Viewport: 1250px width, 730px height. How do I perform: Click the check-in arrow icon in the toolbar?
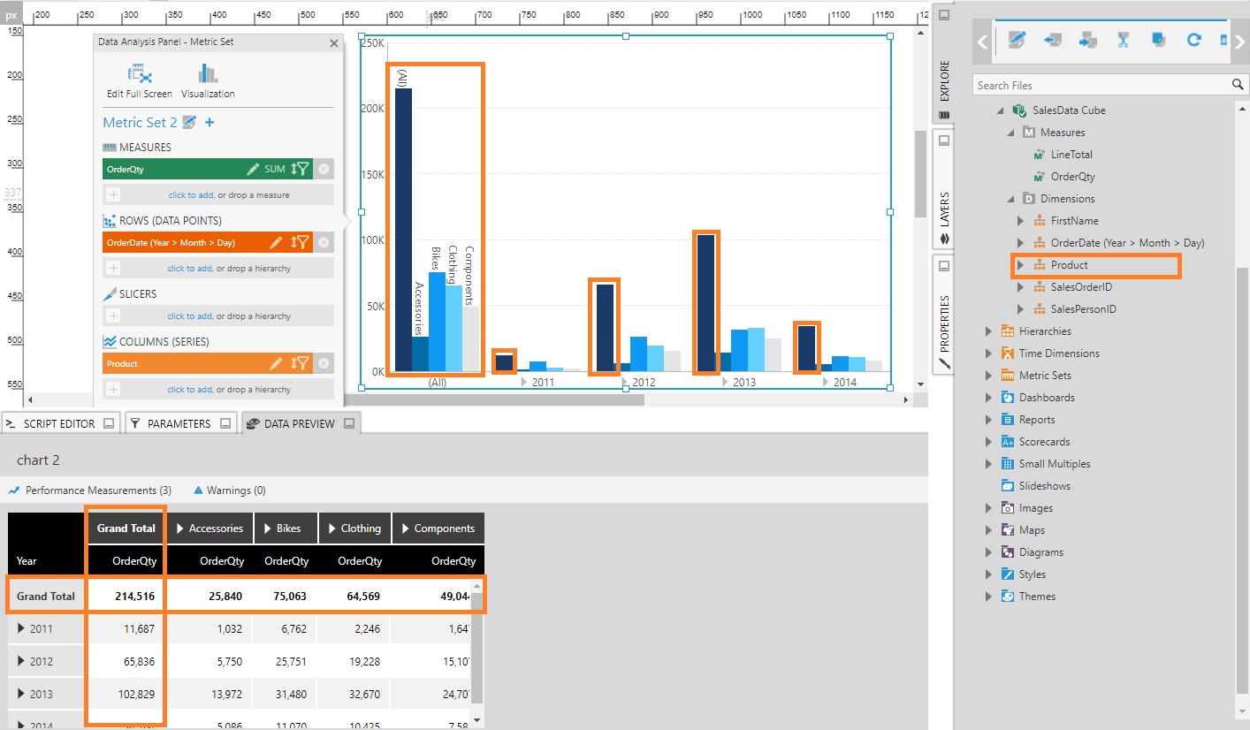(x=1087, y=40)
